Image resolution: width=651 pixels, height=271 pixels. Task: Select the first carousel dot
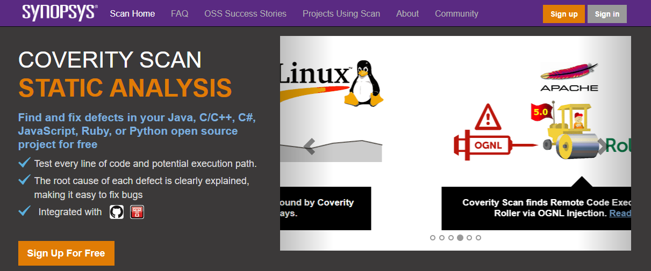tap(433, 238)
